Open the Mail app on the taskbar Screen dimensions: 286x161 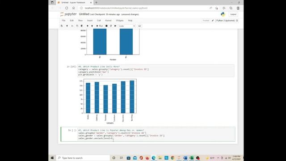(135, 158)
